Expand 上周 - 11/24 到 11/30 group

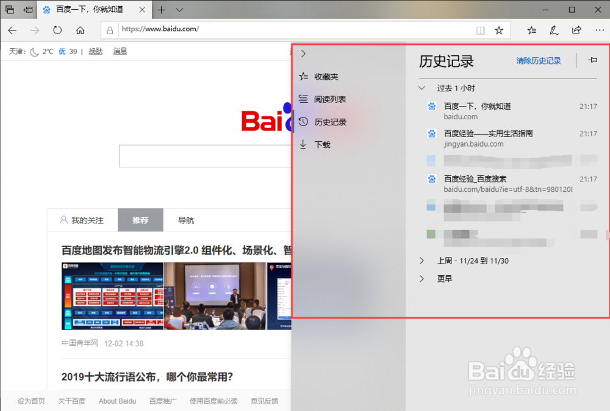click(422, 261)
